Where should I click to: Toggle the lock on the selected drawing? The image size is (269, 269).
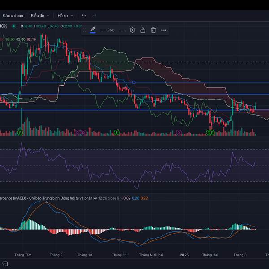143,30
